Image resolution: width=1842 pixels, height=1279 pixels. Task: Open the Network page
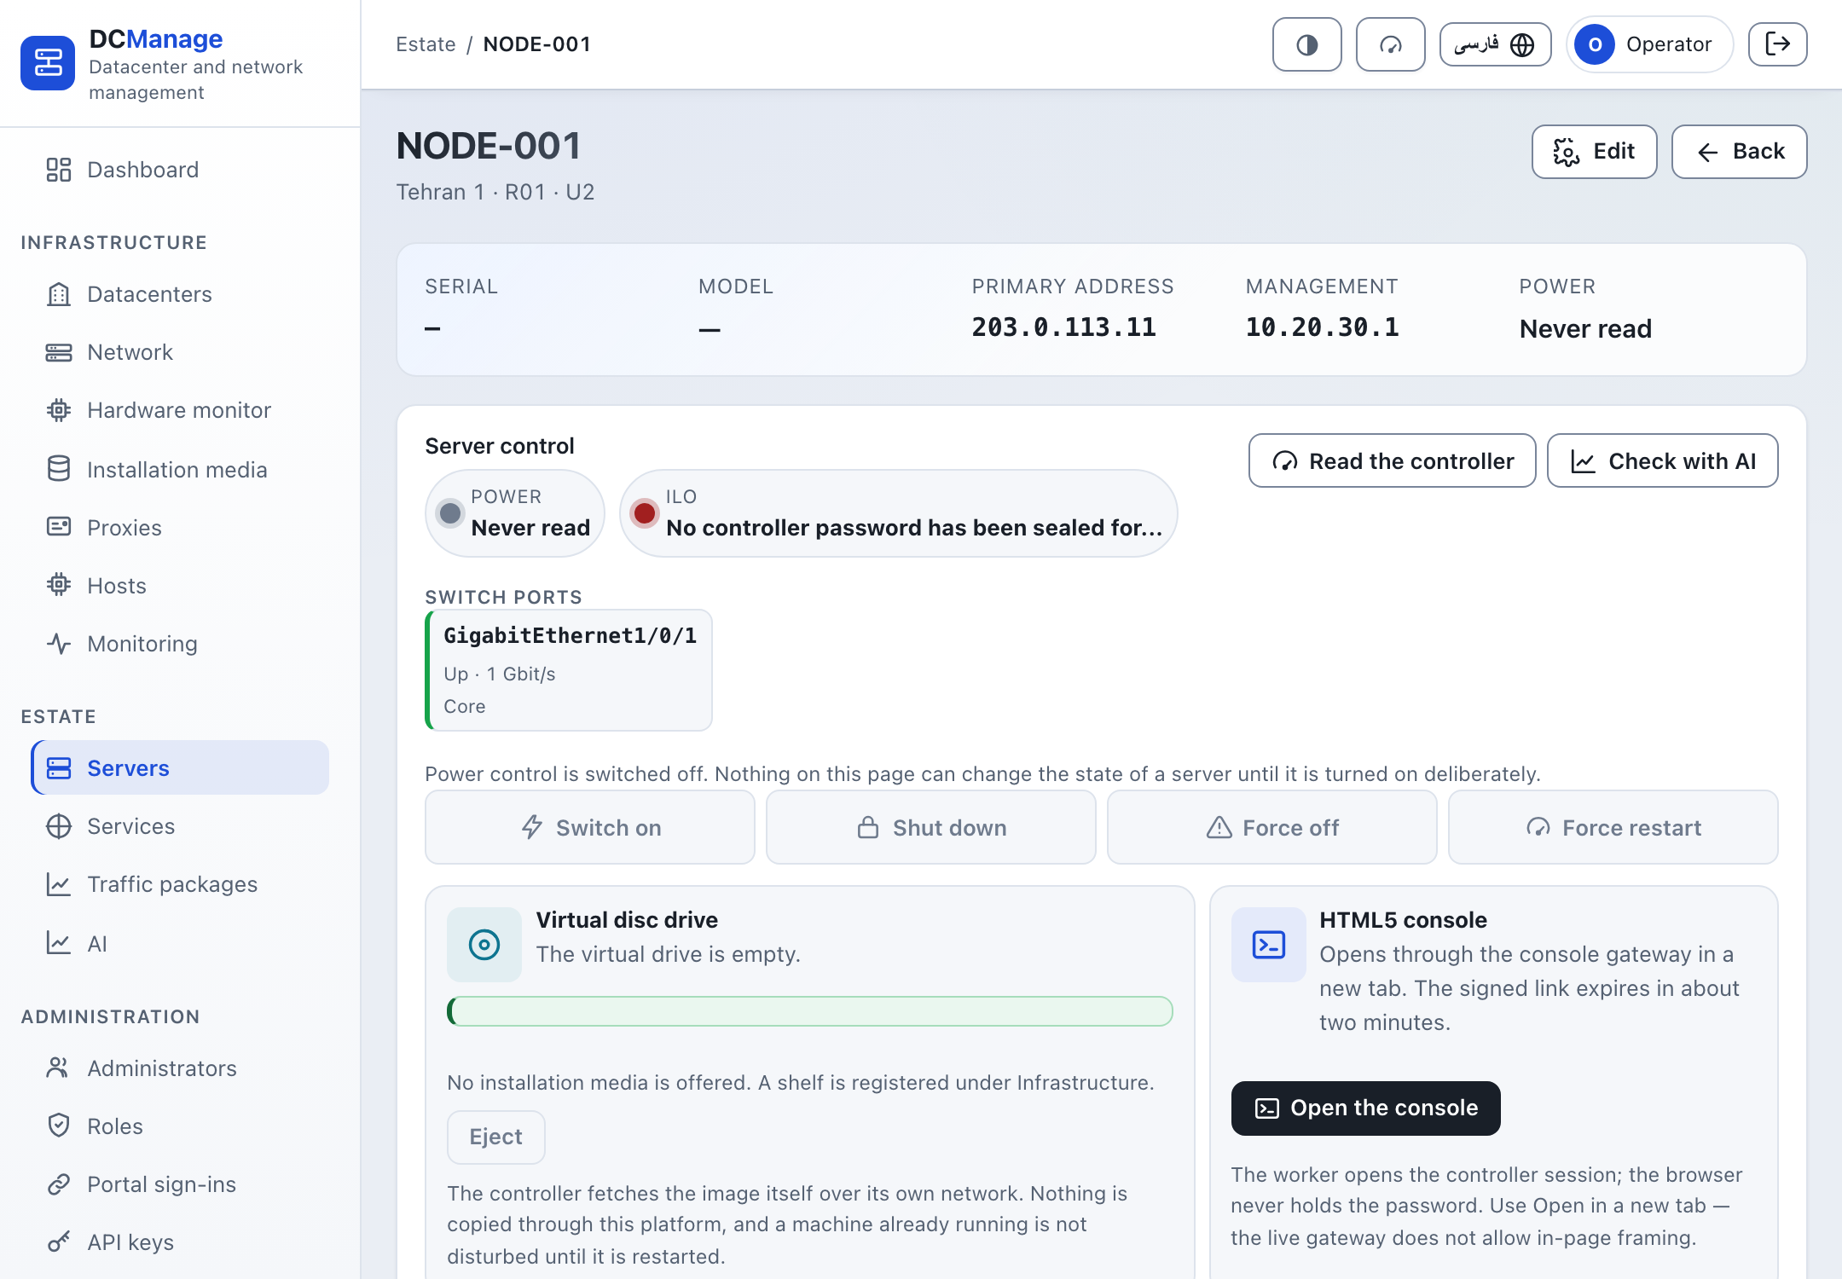(179, 352)
